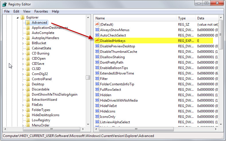Click the values pane scroll-right arrow

[216, 129]
